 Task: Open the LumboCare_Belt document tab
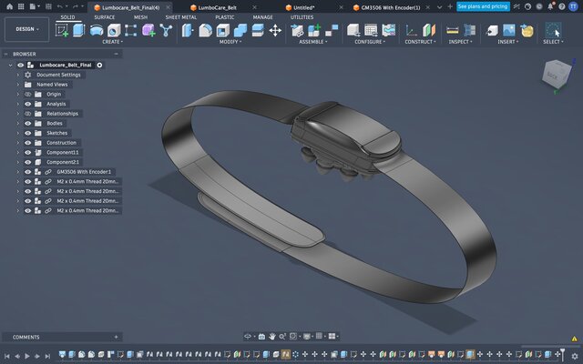click(x=217, y=7)
